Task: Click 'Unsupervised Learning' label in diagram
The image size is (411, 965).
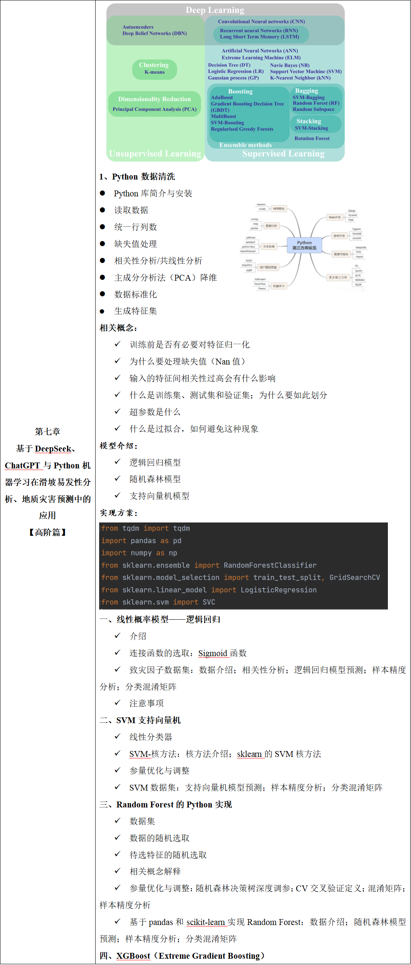Action: click(155, 153)
